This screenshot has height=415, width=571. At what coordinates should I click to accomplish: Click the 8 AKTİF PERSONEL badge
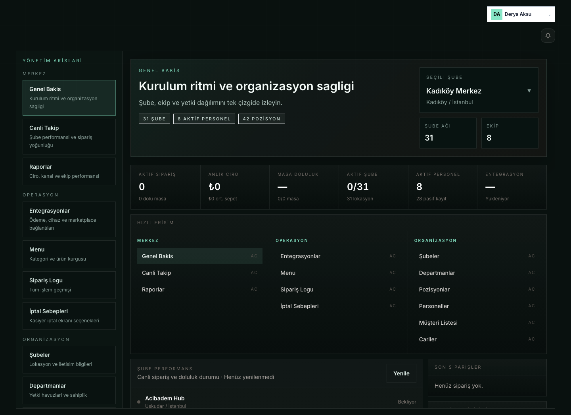coord(204,119)
